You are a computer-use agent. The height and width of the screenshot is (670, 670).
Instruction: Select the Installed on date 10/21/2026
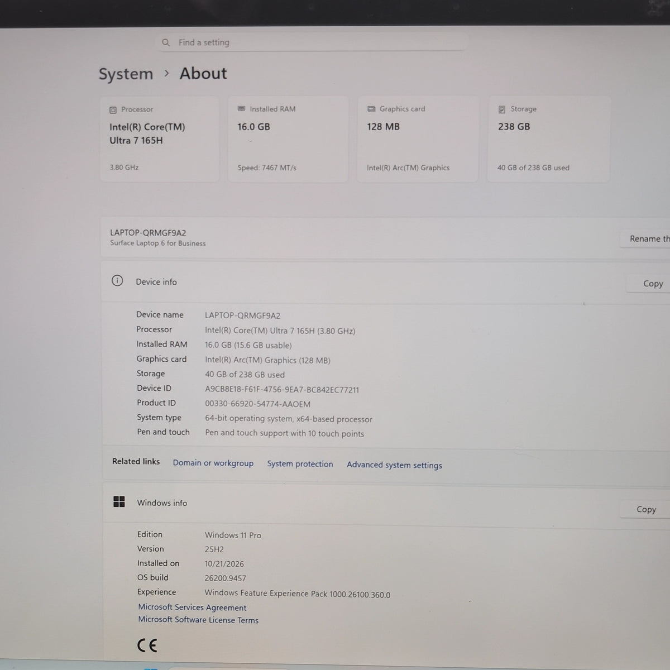(224, 564)
